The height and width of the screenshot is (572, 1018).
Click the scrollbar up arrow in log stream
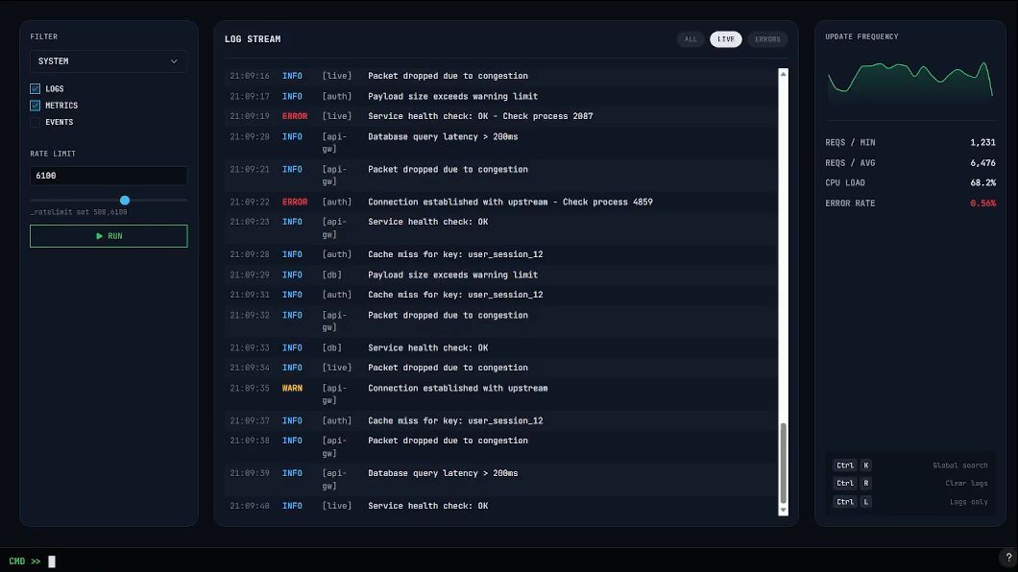click(783, 74)
